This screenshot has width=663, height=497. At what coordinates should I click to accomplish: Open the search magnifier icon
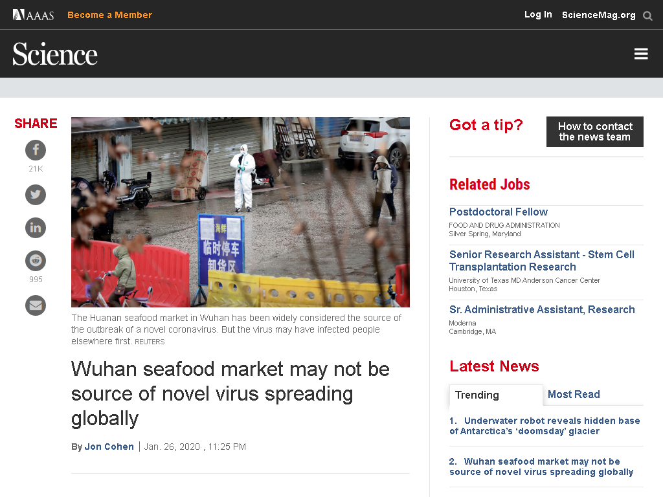tap(647, 16)
